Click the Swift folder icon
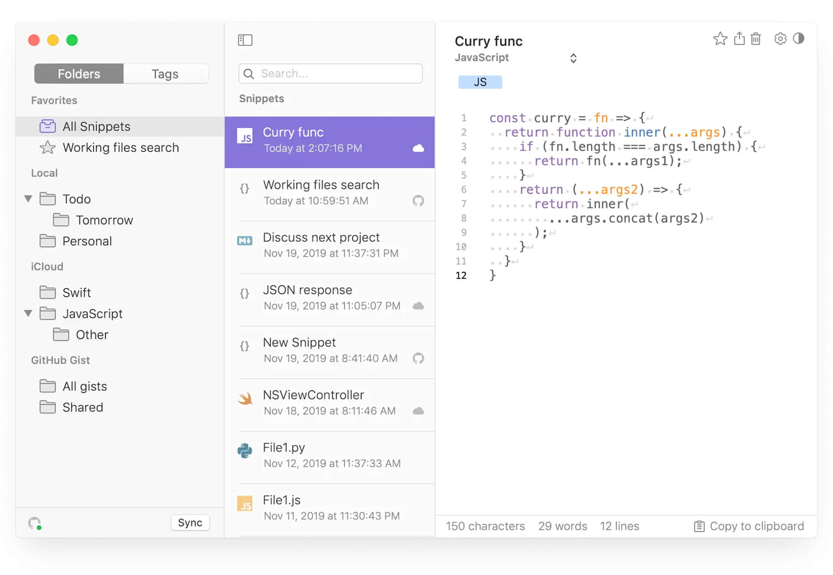 [x=48, y=292]
